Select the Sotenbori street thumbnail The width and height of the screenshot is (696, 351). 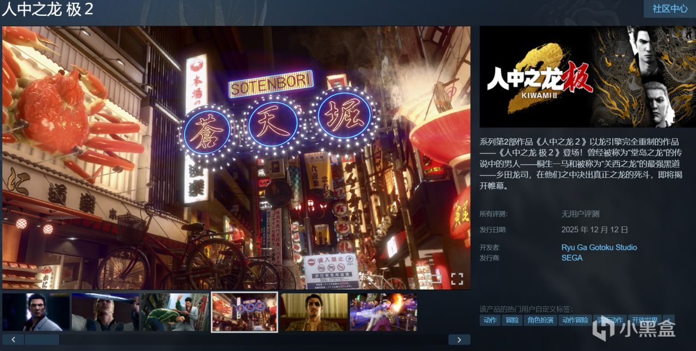tap(245, 312)
